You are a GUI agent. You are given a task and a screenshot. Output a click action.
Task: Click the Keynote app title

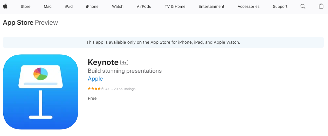[x=103, y=62]
